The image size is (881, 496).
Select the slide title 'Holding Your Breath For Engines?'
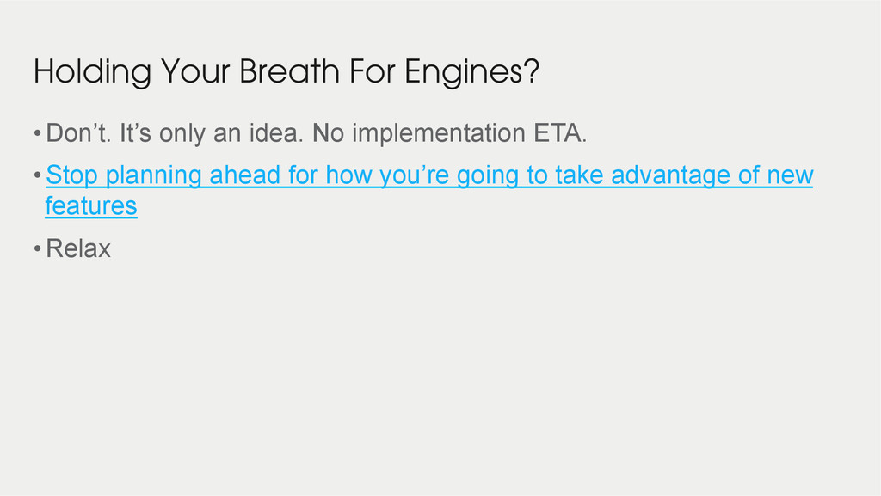286,72
